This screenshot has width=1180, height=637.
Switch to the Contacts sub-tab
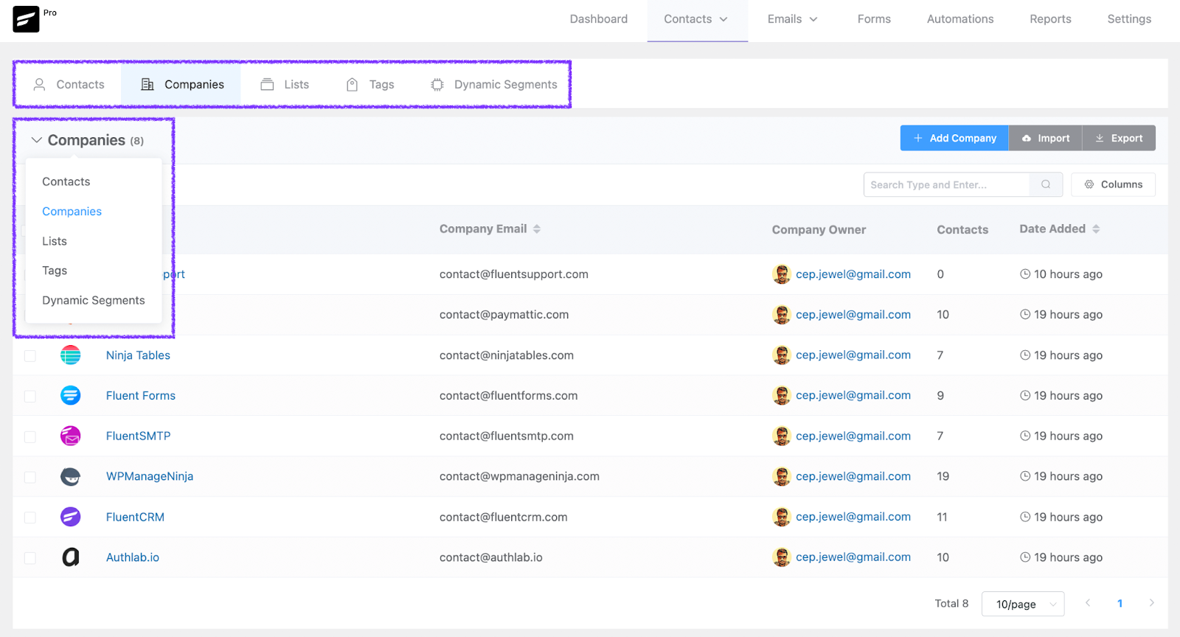(x=69, y=85)
